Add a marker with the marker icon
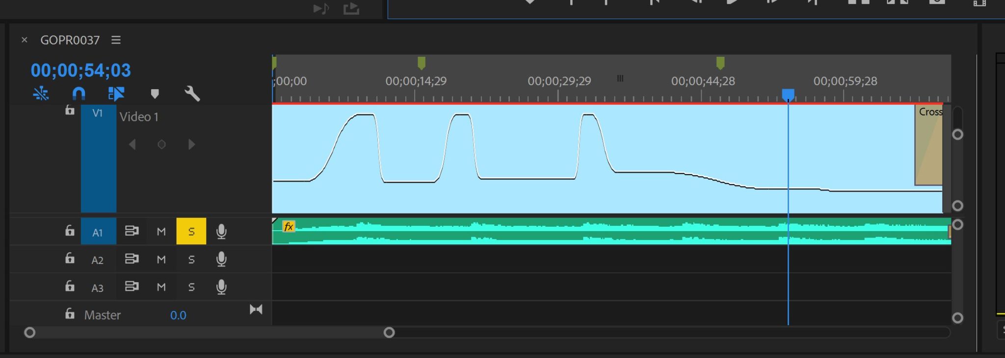This screenshot has height=358, width=1005. coord(155,94)
